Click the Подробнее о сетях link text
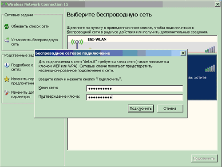 tap(22, 67)
